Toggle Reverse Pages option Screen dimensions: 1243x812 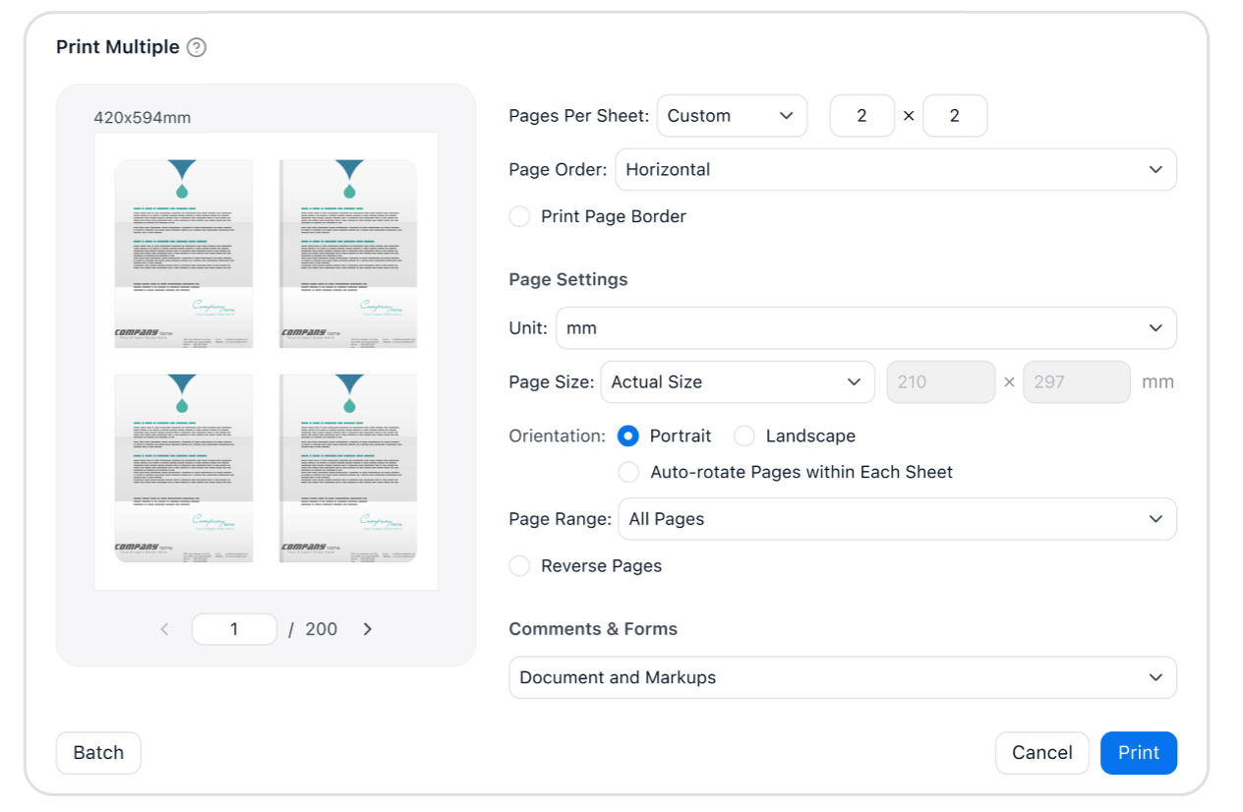[x=519, y=566]
